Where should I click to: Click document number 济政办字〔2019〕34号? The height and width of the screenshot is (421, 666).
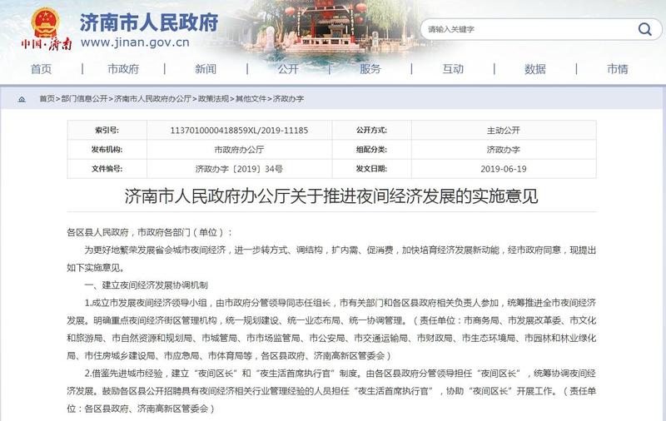239,169
